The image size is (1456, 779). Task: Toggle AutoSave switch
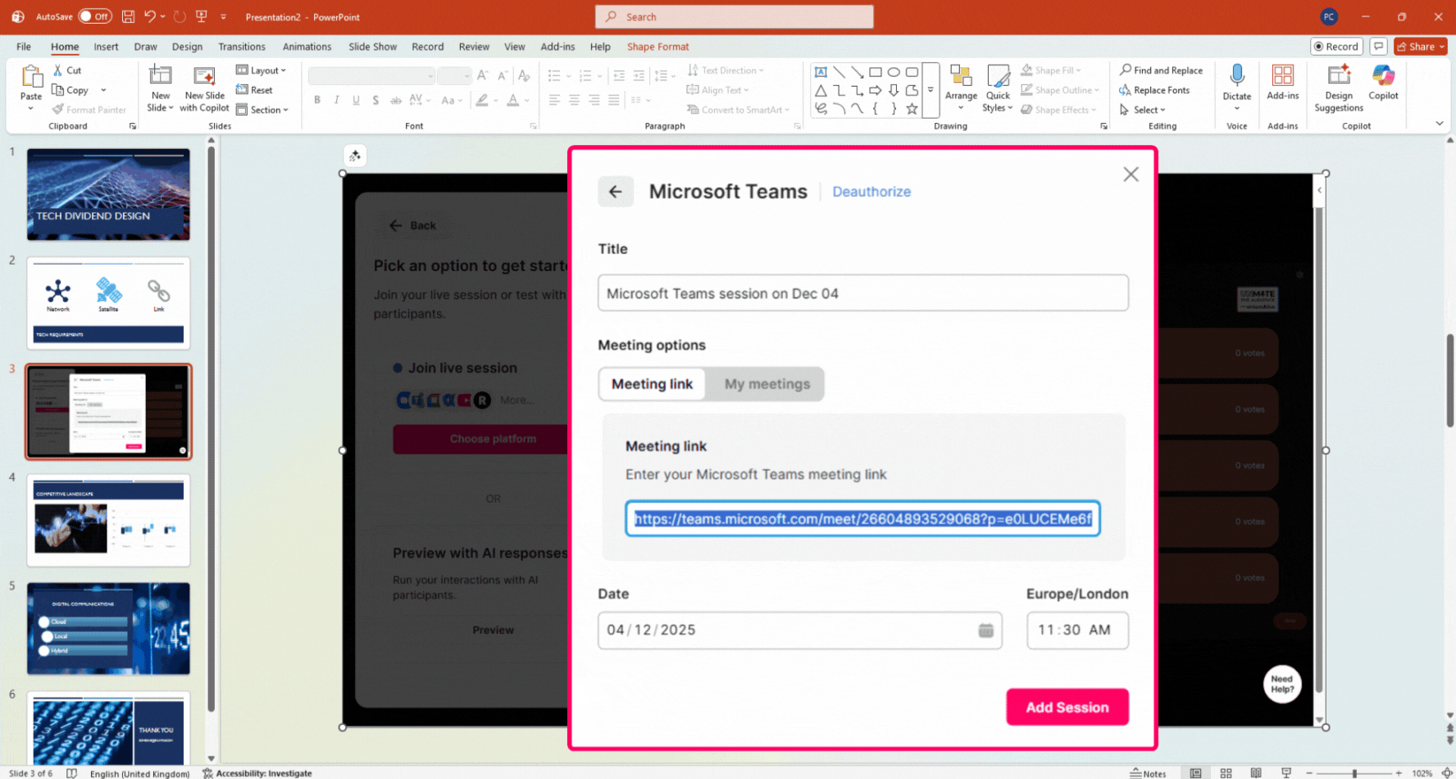point(95,16)
